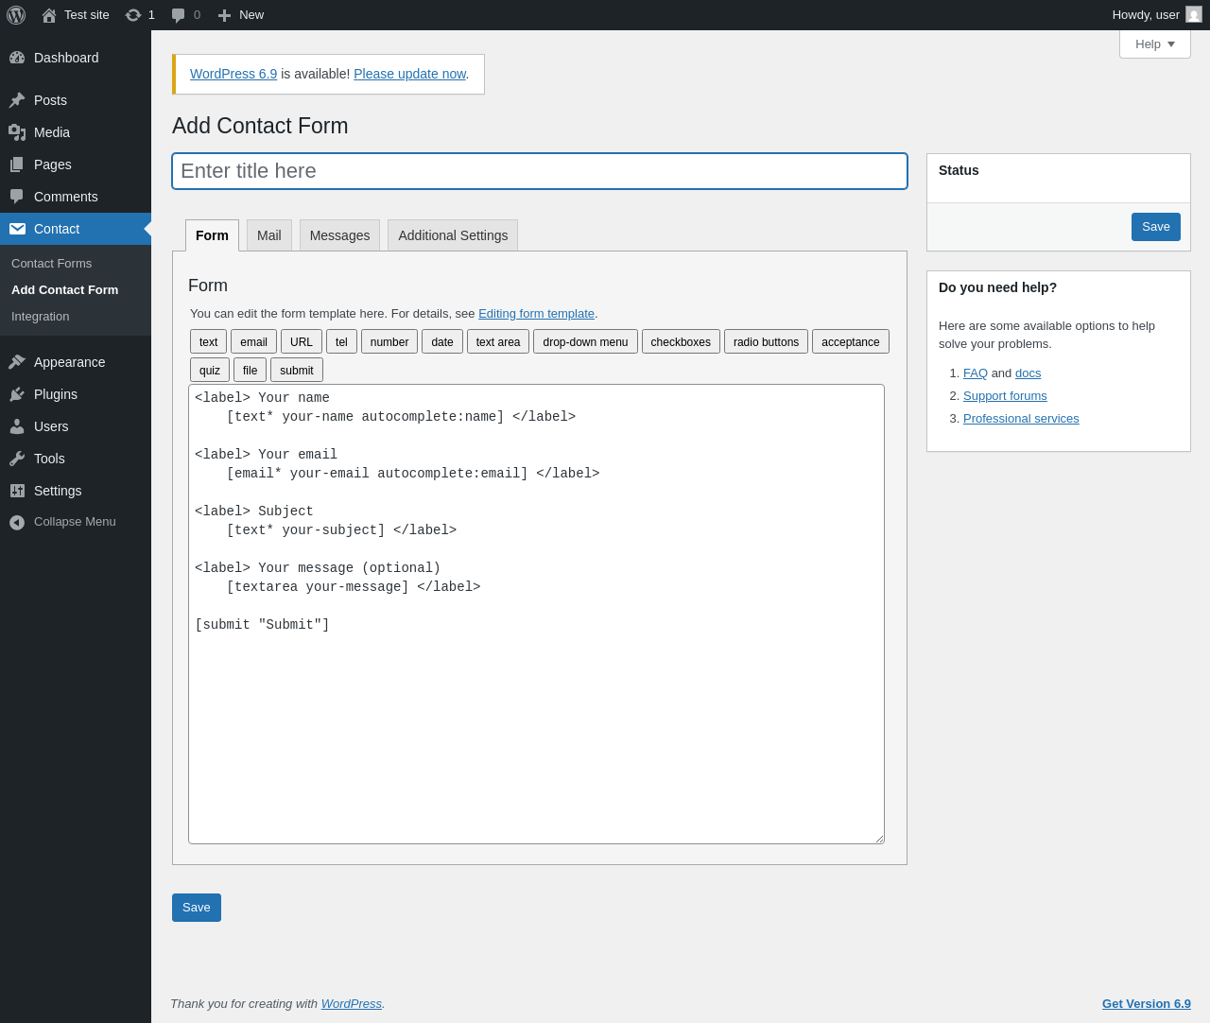1210x1023 pixels.
Task: Open the Additional Settings tab
Action: (x=453, y=235)
